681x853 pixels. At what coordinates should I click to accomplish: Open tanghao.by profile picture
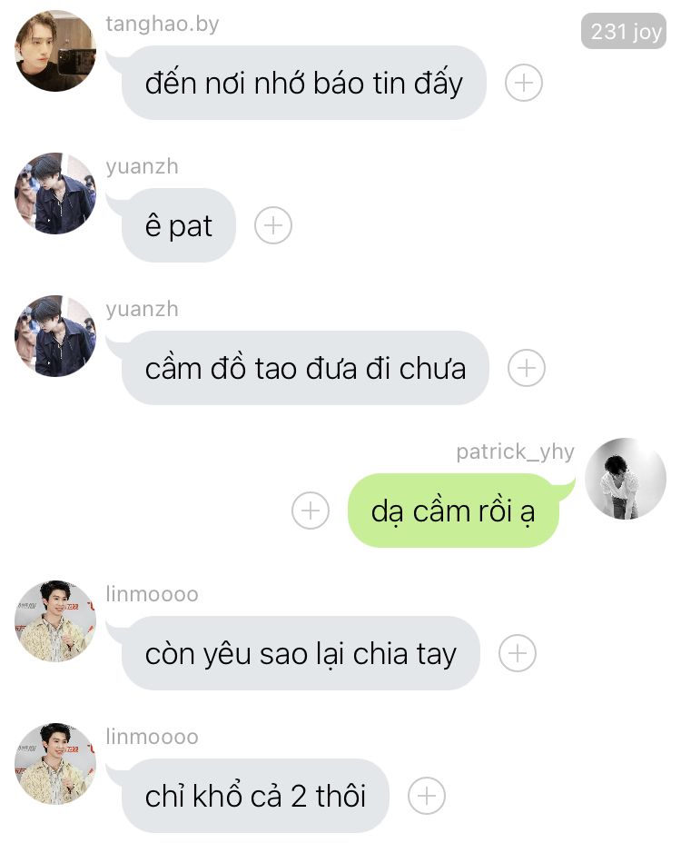(55, 51)
